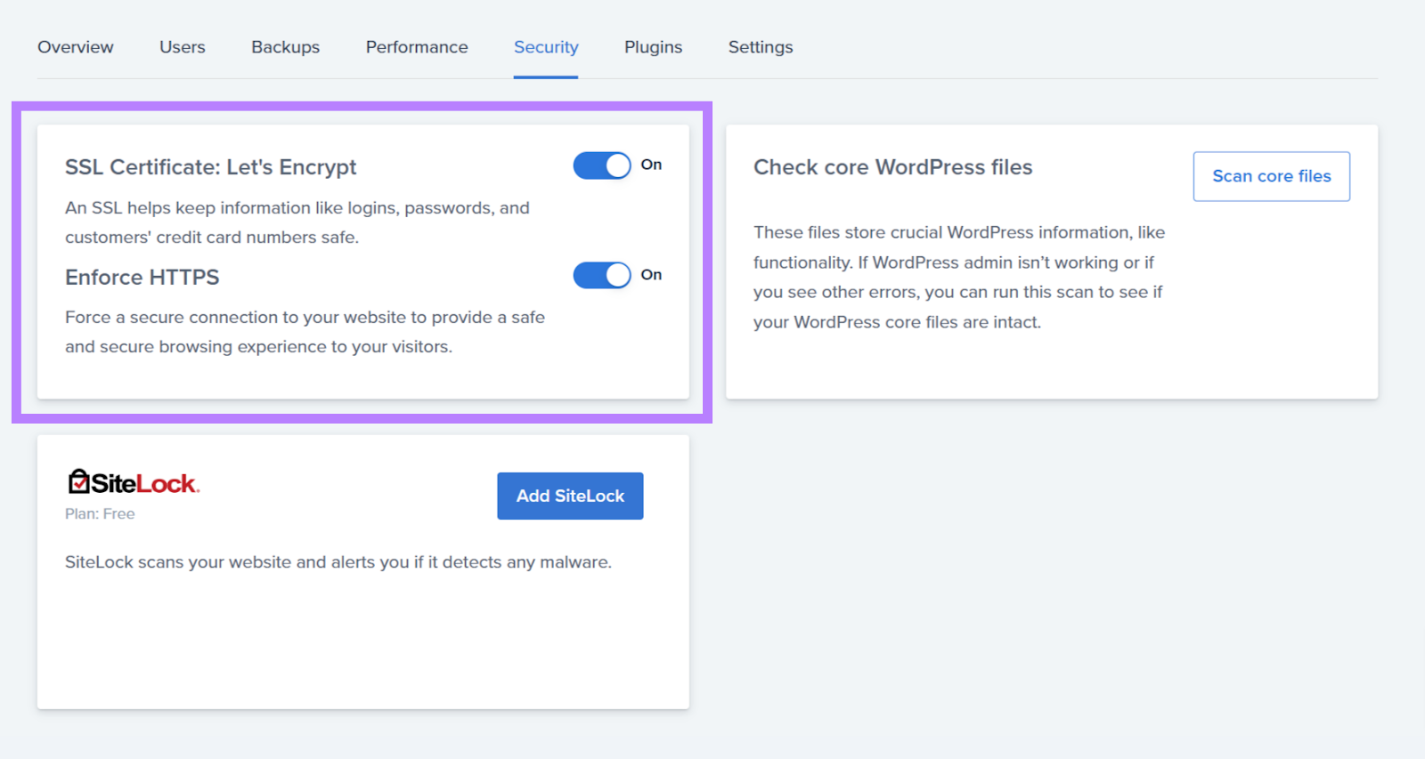The image size is (1425, 759).
Task: Click the On label beside Enforce HTTPS
Action: click(x=651, y=275)
